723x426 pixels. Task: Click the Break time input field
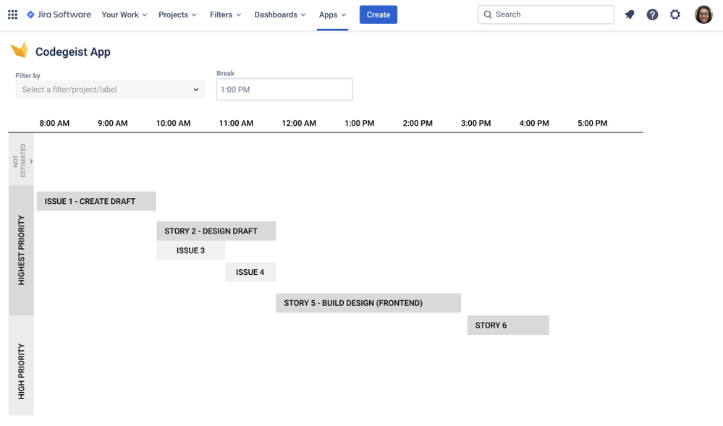click(x=284, y=90)
